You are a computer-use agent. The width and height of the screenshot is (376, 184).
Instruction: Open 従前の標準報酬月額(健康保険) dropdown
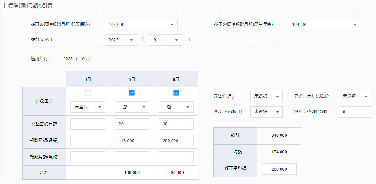[x=141, y=25]
